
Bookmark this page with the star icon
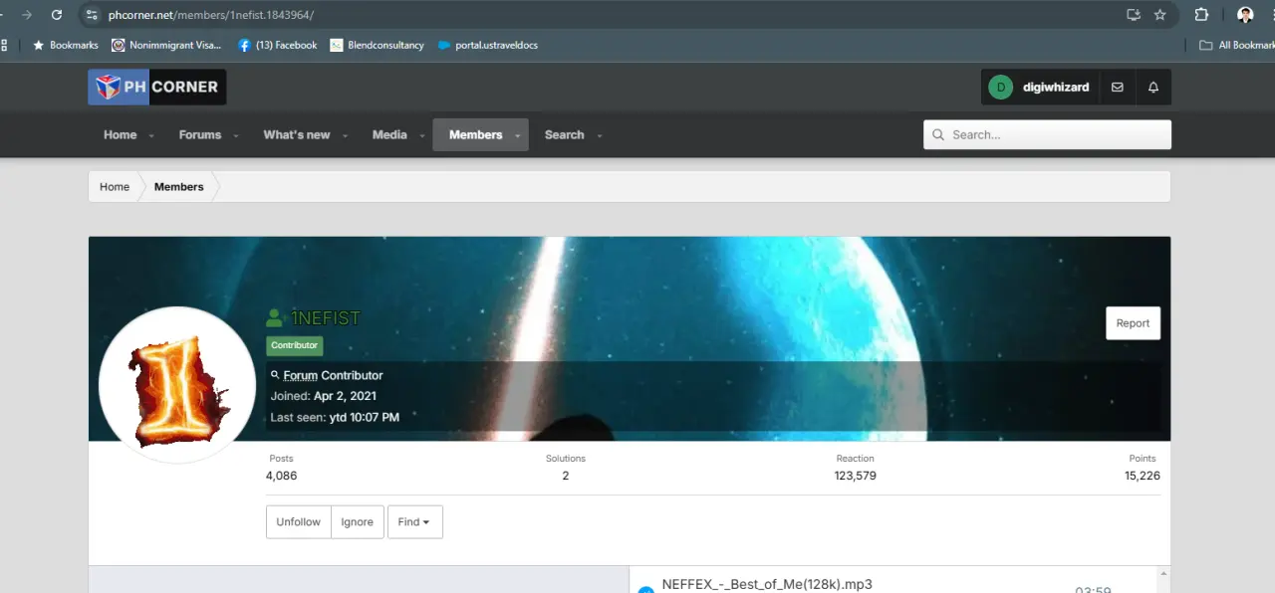[1159, 15]
